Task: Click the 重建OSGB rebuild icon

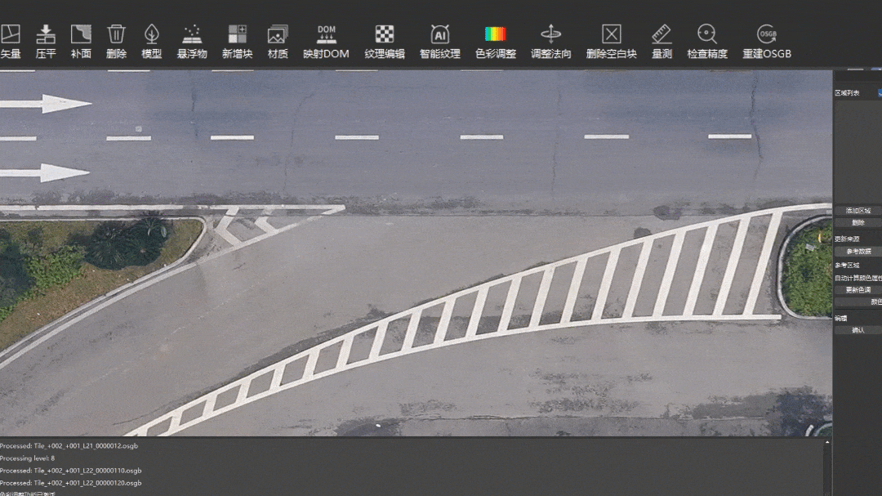Action: point(767,34)
